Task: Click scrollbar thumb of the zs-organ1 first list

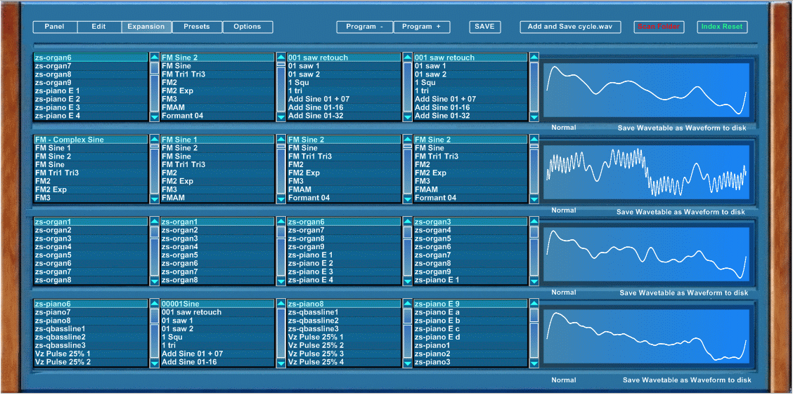Action: [154, 232]
